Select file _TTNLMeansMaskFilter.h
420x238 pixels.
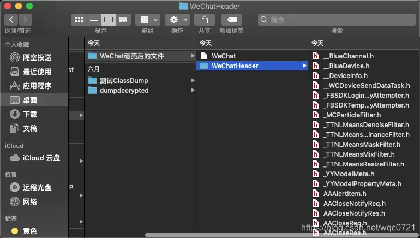pyautogui.click(x=362, y=145)
